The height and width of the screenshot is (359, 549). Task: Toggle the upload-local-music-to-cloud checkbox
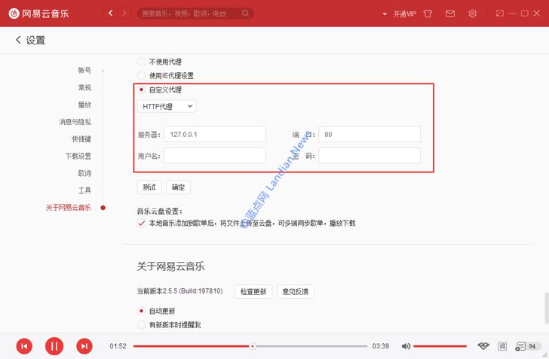click(141, 223)
